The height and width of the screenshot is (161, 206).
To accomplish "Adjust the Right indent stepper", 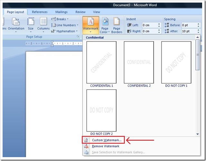I will 159,31.
